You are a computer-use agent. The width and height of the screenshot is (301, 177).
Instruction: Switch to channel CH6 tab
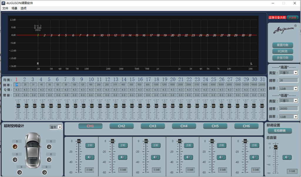[246, 126]
